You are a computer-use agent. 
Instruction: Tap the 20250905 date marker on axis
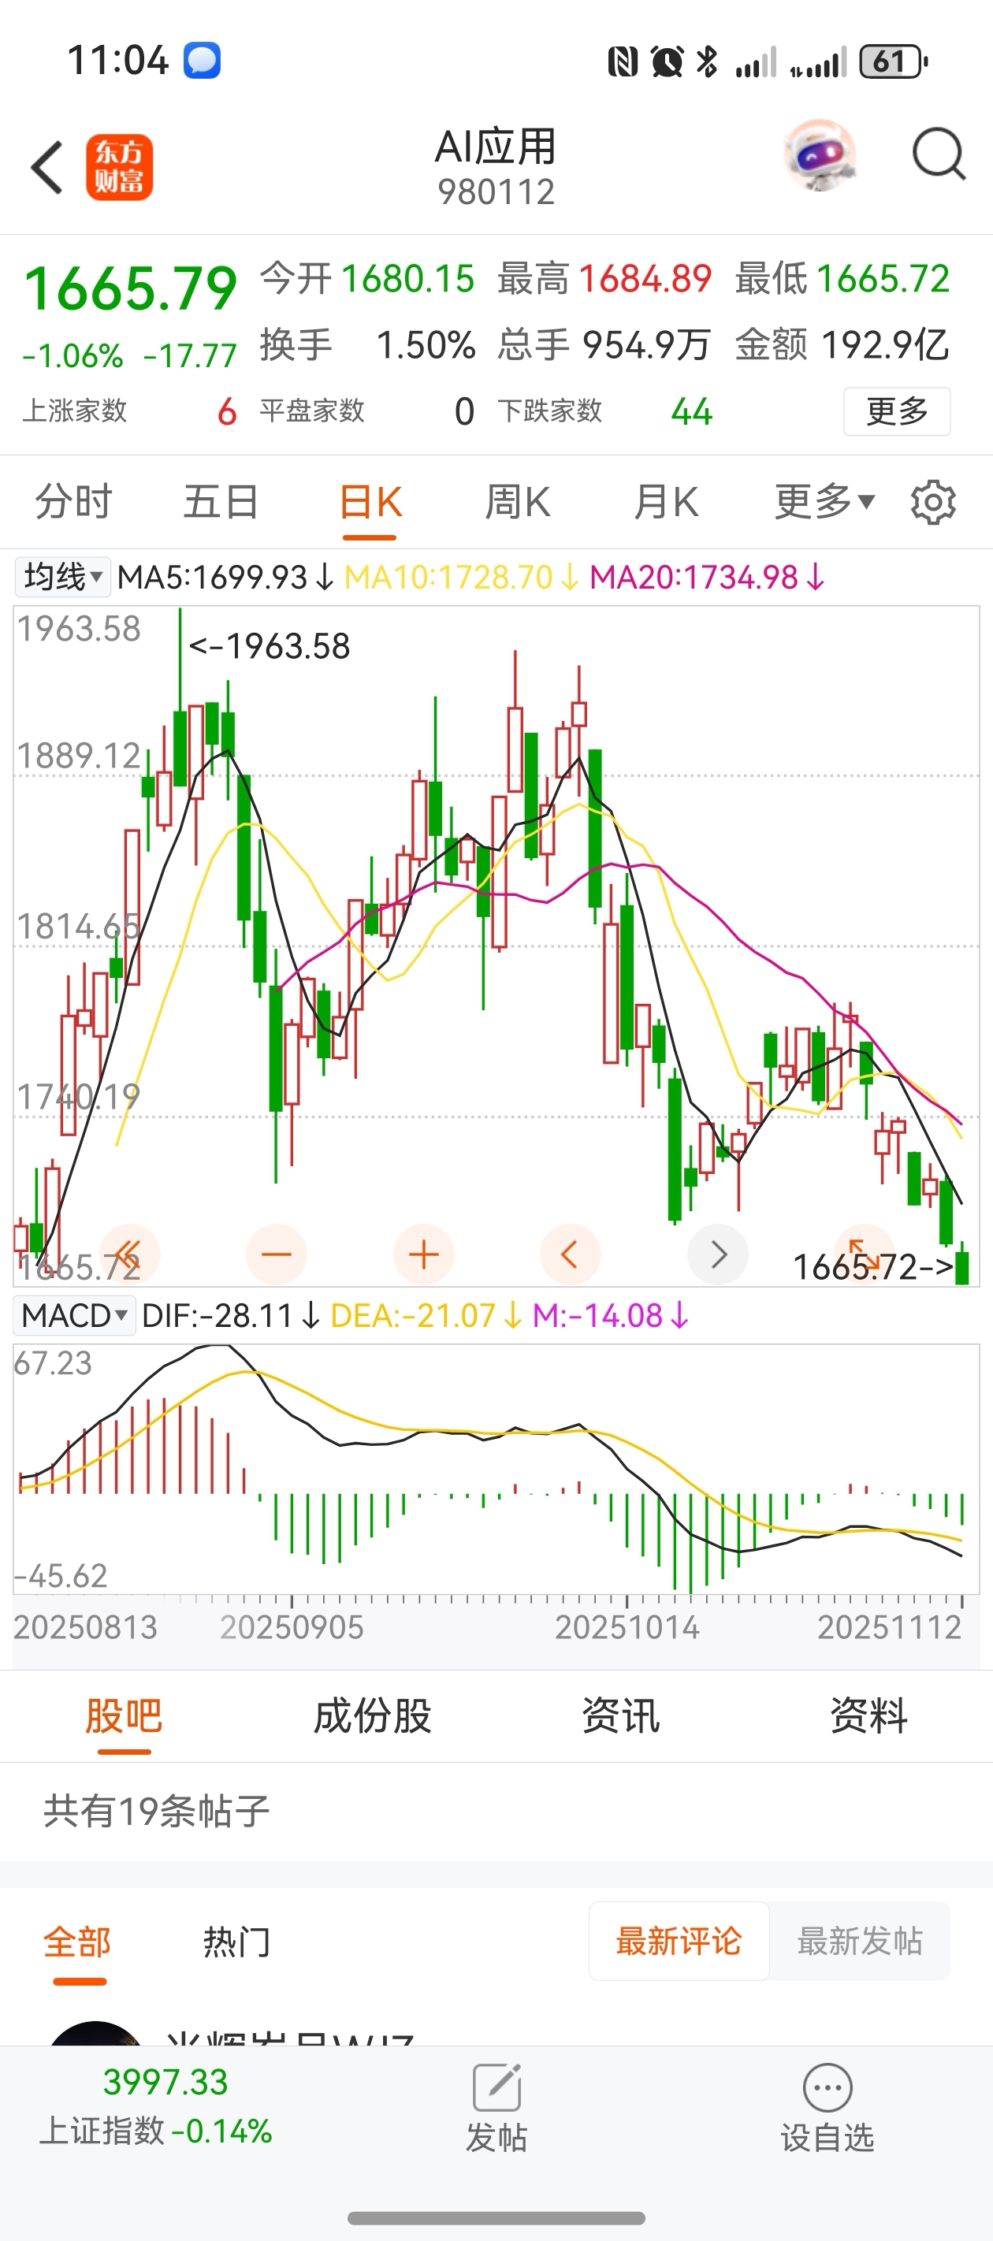[x=292, y=1627]
